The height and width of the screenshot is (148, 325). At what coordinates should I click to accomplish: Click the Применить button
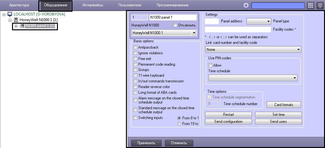click(x=146, y=143)
